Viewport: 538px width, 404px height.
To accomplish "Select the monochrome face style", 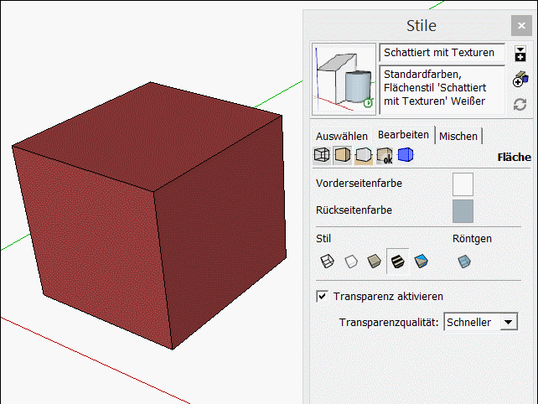I will click(x=421, y=262).
